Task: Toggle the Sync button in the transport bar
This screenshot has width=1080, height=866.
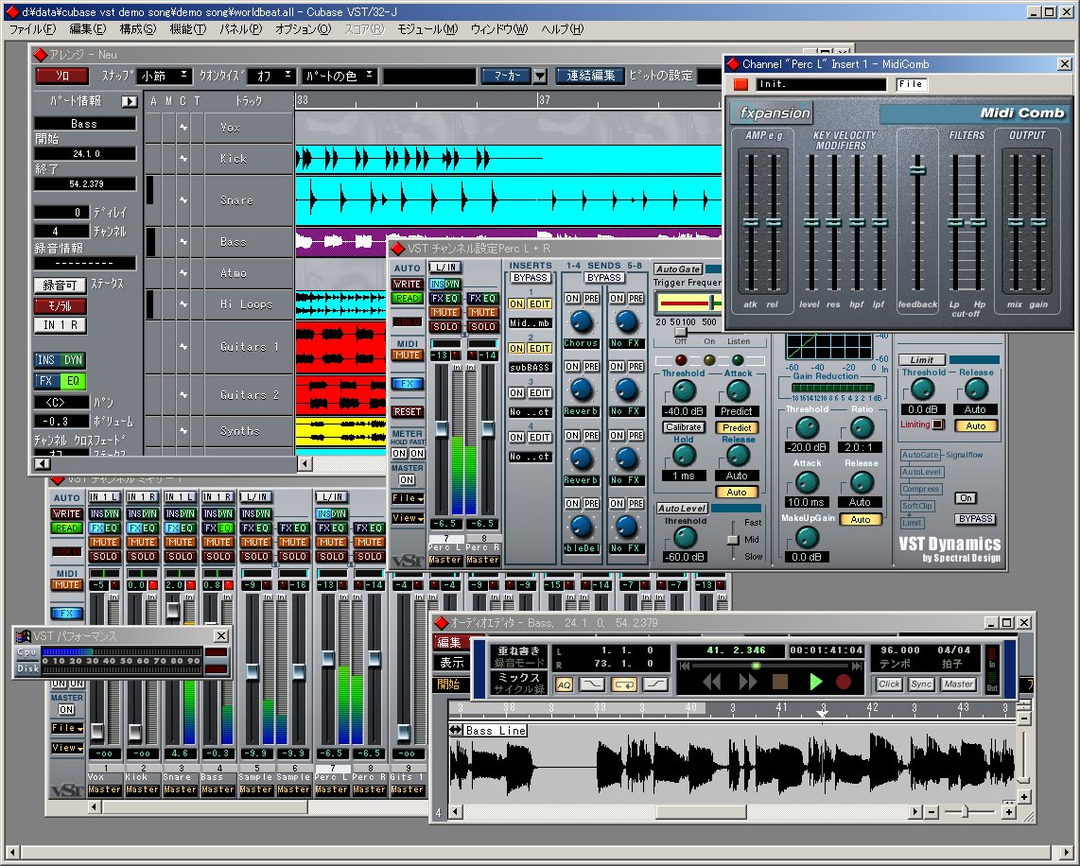Action: (x=921, y=684)
